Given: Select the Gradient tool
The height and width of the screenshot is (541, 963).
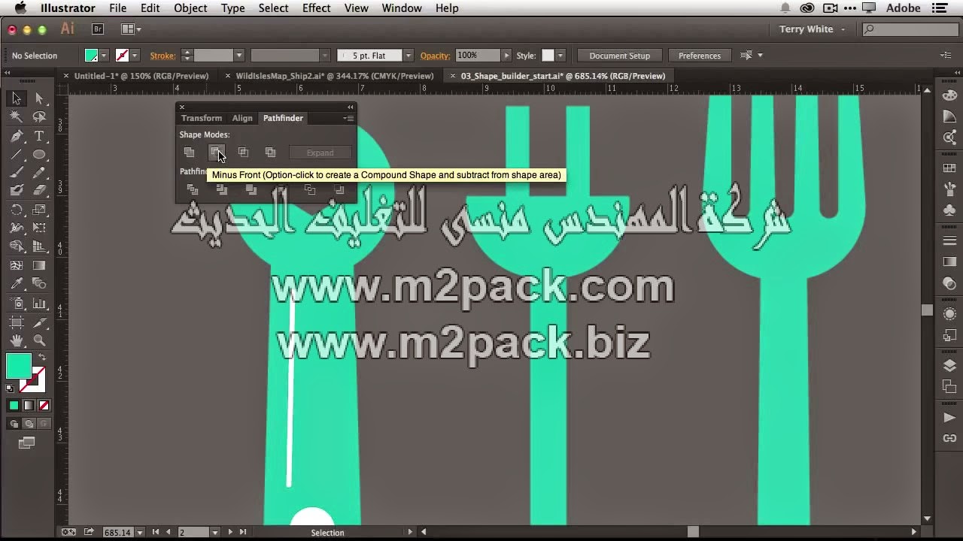Looking at the screenshot, I should click(x=39, y=265).
